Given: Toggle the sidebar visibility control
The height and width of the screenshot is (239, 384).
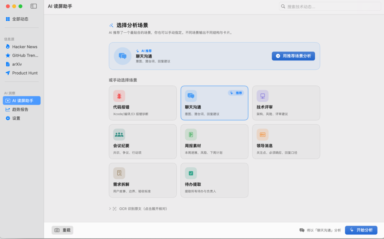Looking at the screenshot, I should tap(33, 6).
